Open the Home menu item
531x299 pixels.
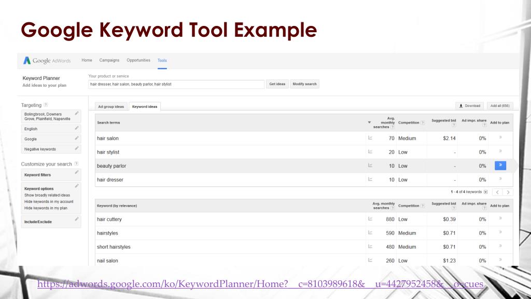[x=87, y=60]
